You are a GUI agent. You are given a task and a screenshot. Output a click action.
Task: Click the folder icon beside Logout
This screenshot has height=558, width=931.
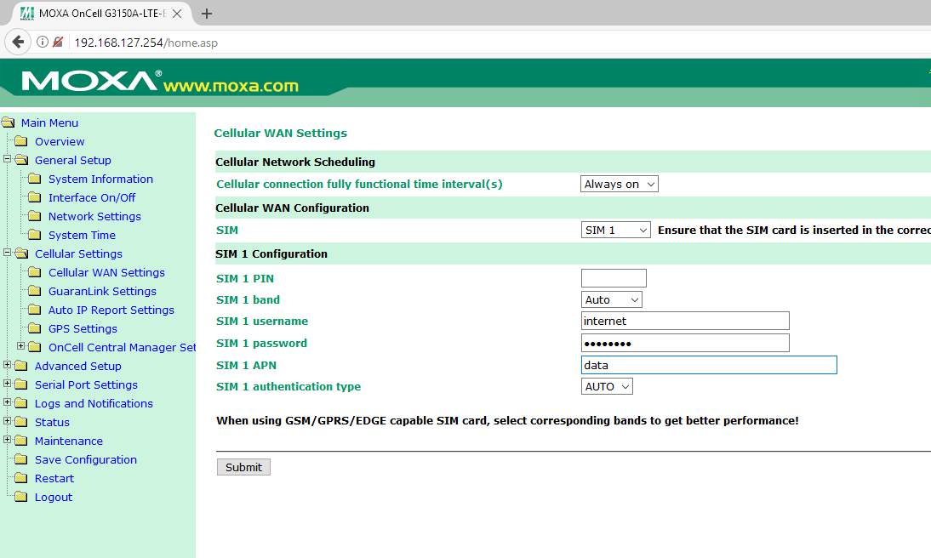pos(21,496)
